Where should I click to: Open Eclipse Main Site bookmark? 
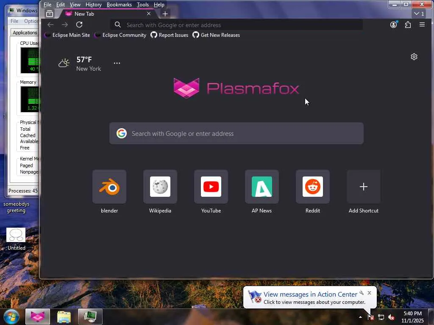click(67, 35)
